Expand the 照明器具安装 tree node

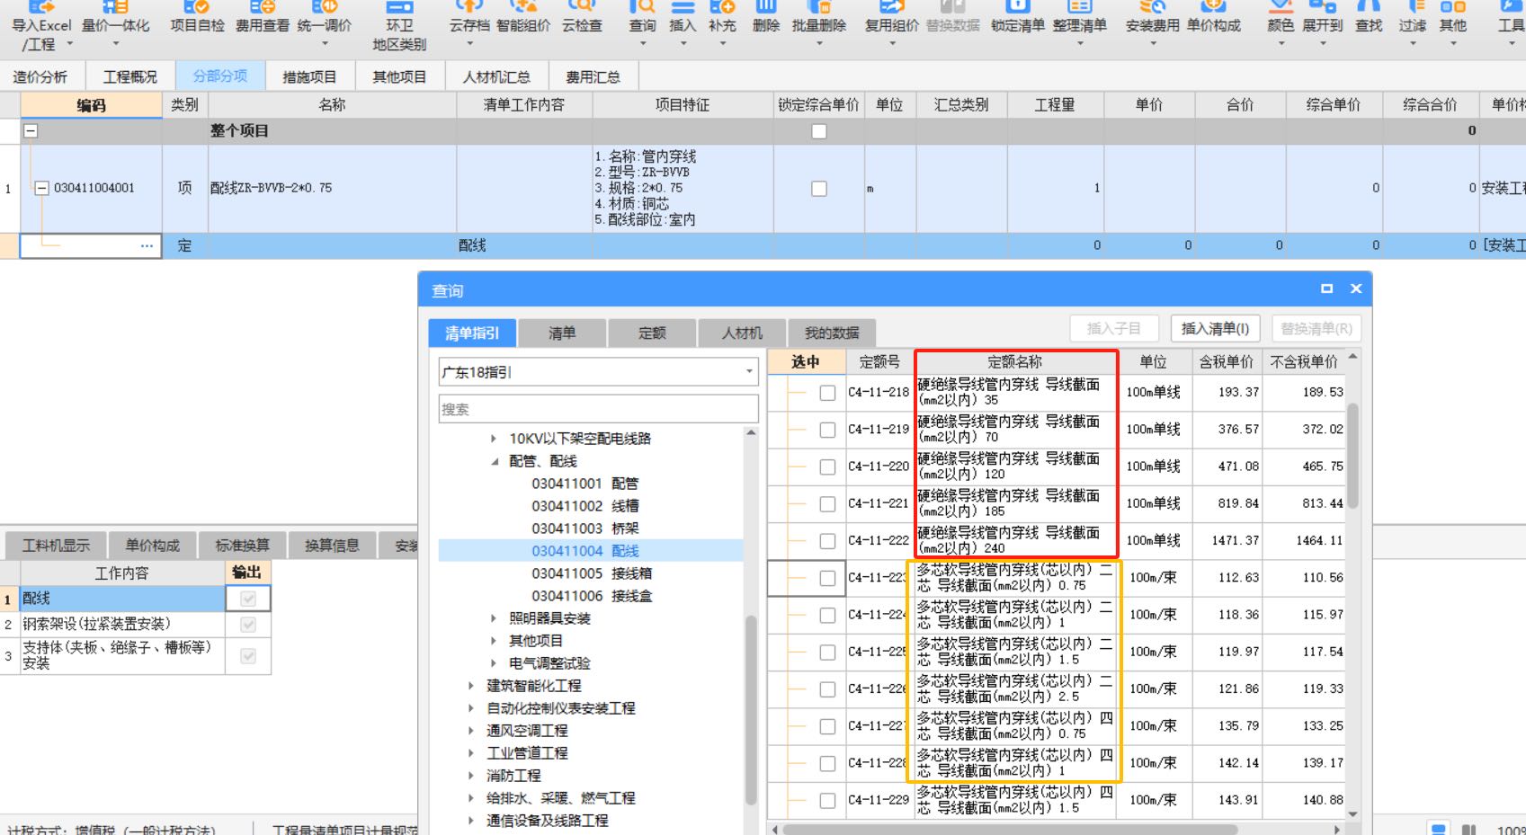coord(493,618)
